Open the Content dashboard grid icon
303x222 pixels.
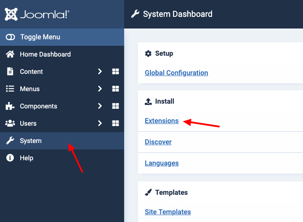coord(116,72)
